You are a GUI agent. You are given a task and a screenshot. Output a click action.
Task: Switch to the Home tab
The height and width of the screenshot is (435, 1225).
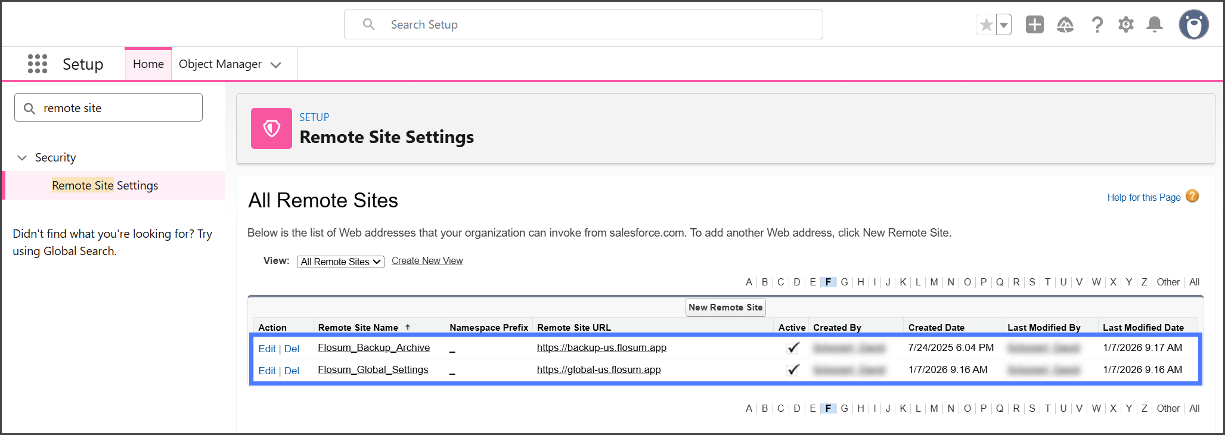click(148, 64)
